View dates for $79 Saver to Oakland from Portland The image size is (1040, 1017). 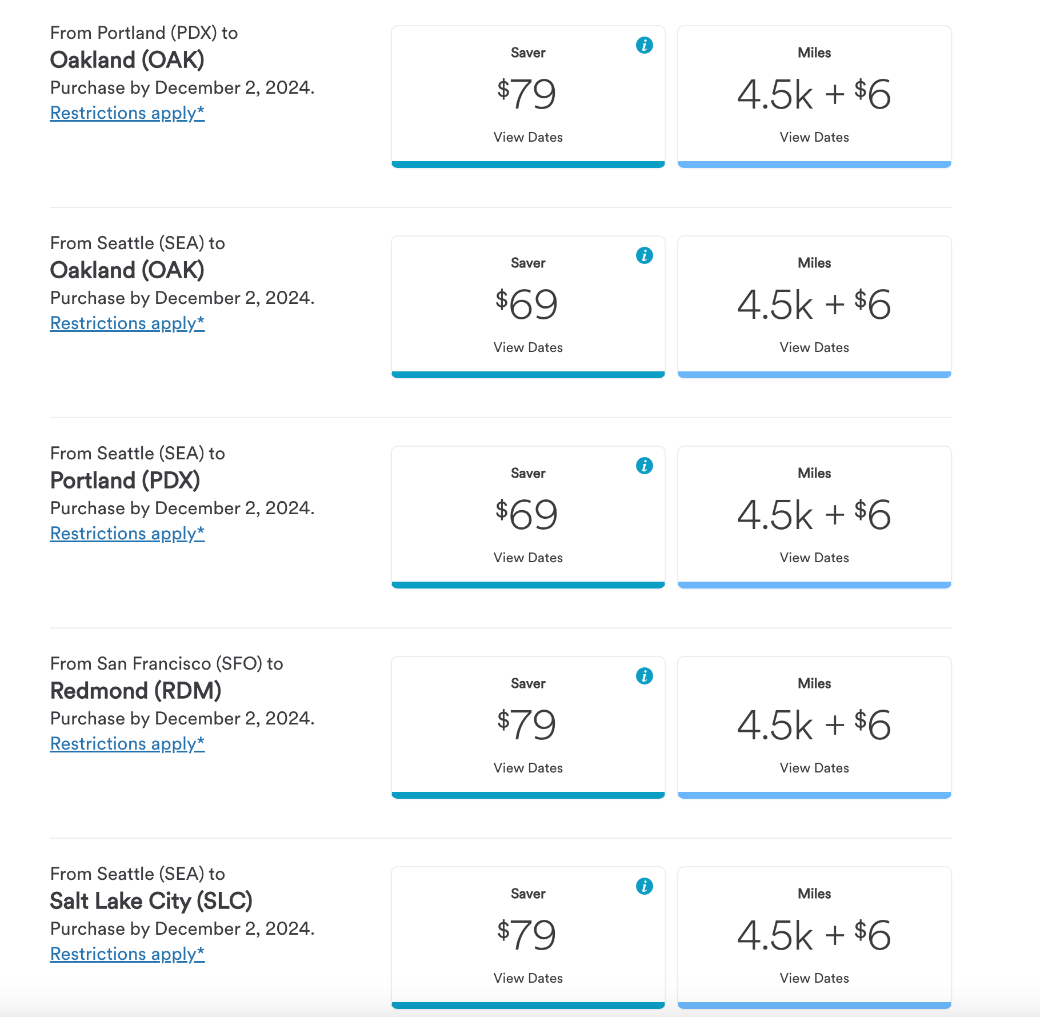(x=528, y=137)
